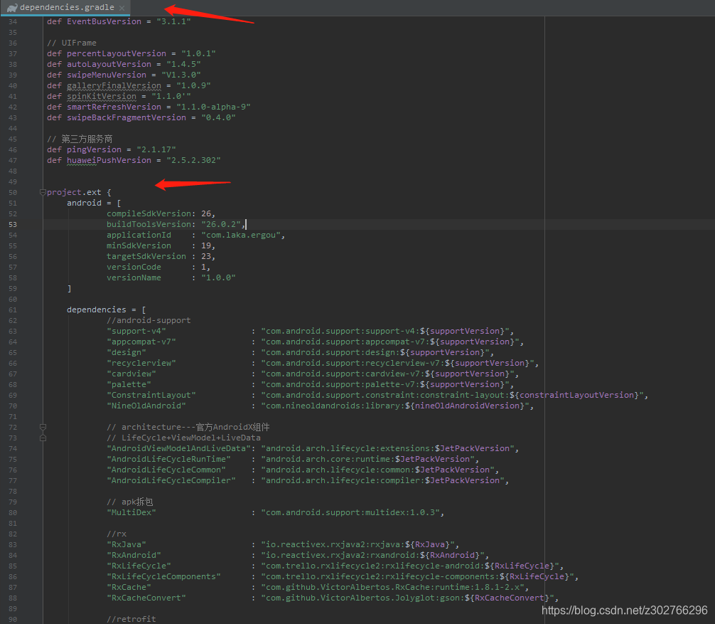The height and width of the screenshot is (624, 715).
Task: Select the dependencies.gradle editor tab
Action: tap(65, 7)
